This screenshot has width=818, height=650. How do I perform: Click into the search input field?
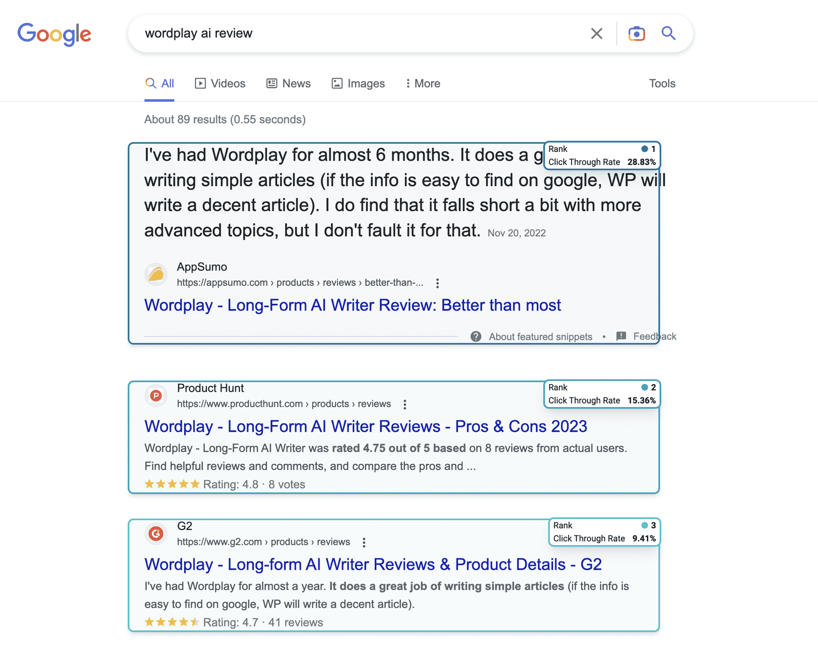coord(358,34)
